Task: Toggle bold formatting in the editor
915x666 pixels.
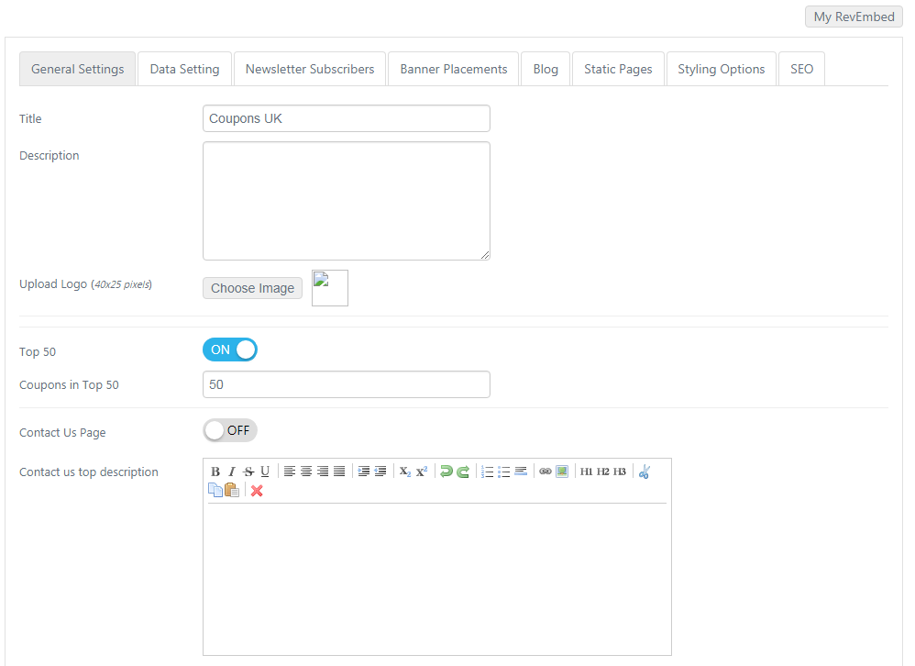Action: tap(215, 472)
